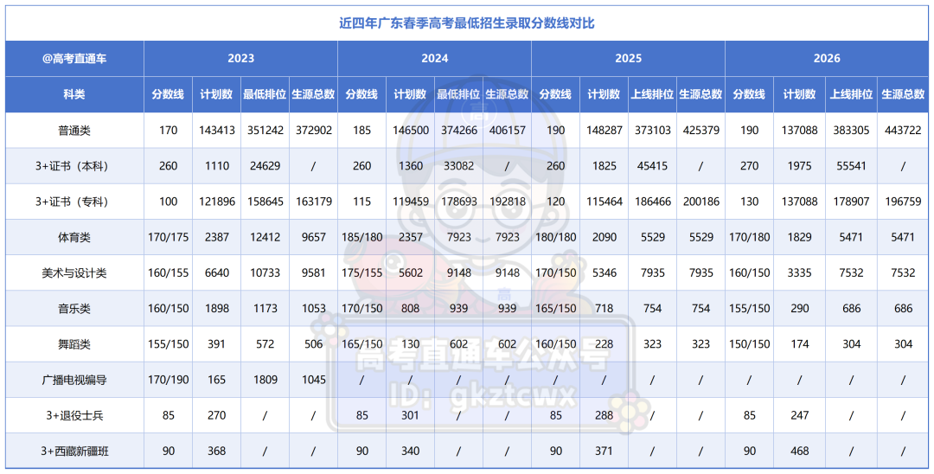
Task: Select the cell showing 146500
Action: point(411,131)
